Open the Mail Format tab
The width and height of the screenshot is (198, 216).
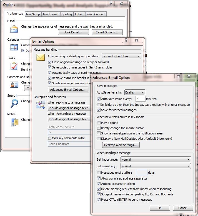point(51,14)
